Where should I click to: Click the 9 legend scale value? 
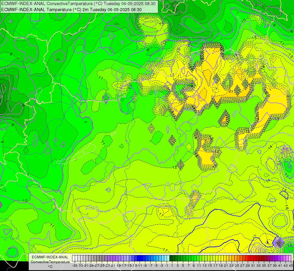194,266
